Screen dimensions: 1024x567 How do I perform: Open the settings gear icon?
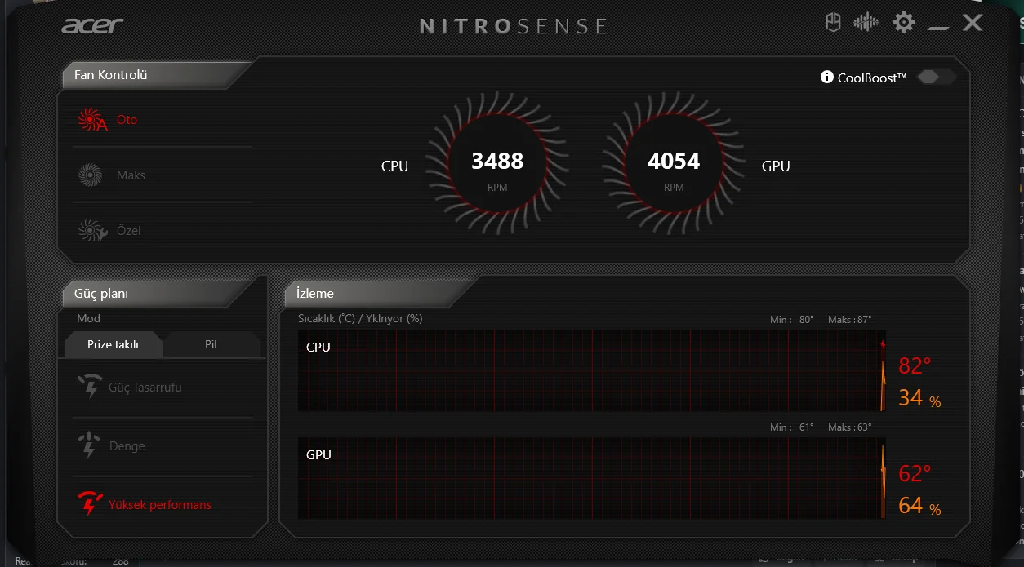click(903, 22)
